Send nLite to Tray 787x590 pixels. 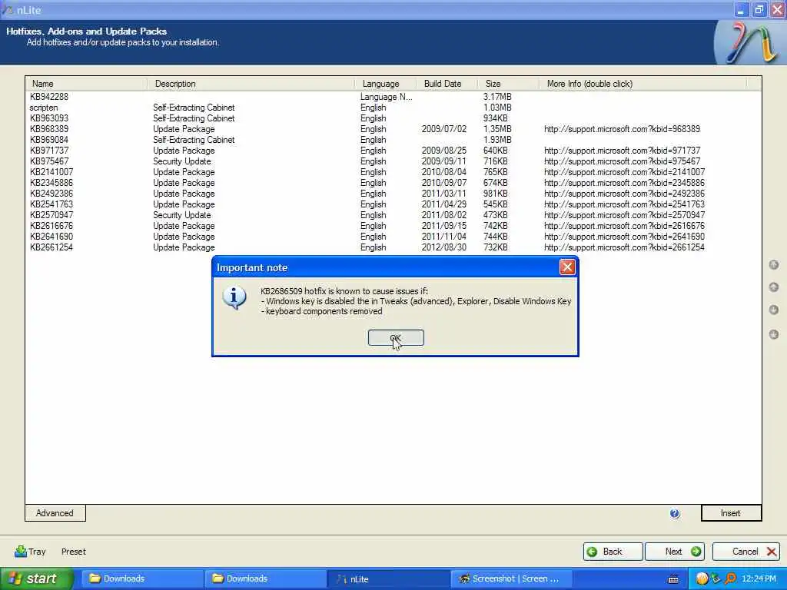pos(30,552)
